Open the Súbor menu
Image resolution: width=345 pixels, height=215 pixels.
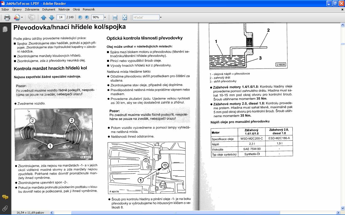coord(5,9)
